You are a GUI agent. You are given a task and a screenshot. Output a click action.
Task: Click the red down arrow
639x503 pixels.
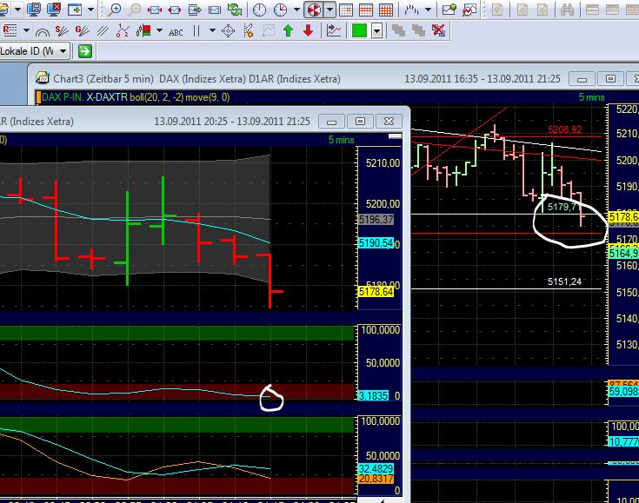click(308, 30)
